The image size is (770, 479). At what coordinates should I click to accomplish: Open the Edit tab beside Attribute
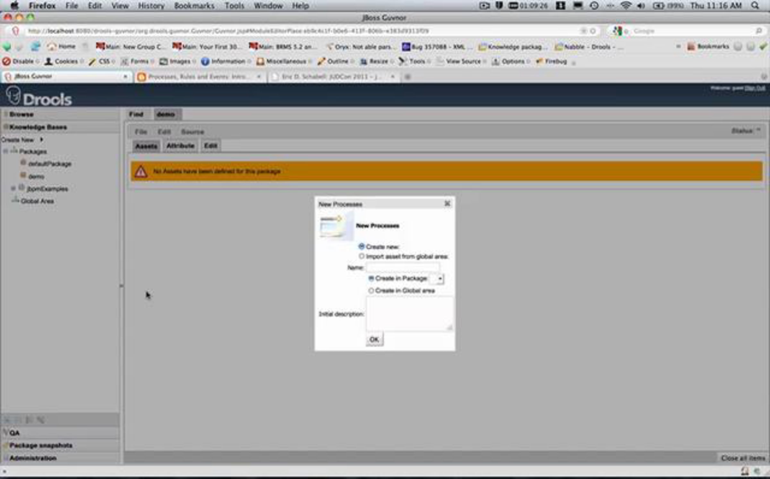pos(210,146)
